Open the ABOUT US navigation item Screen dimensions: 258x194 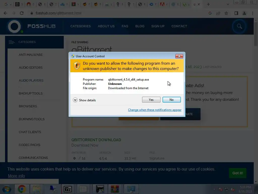click(106, 26)
